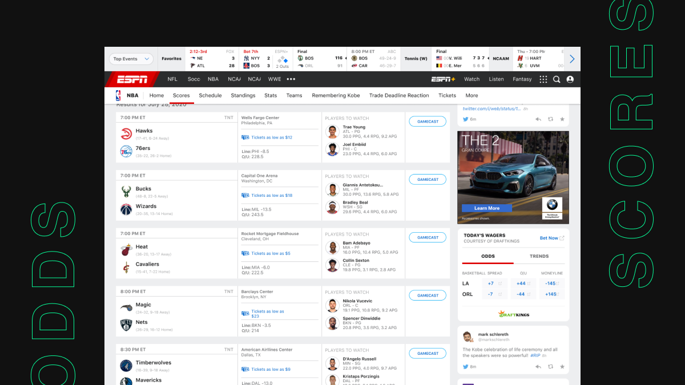Switch to the TRENDS tab

[539, 257]
